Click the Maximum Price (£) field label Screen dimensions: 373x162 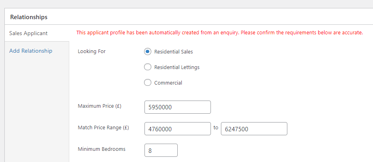[99, 106]
